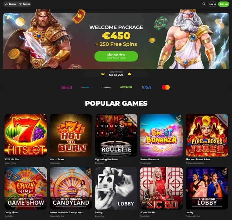Open the 2022 Hit Slot game thumbnail

pyautogui.click(x=26, y=135)
